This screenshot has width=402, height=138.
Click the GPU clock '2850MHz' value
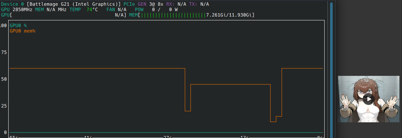click(22, 9)
